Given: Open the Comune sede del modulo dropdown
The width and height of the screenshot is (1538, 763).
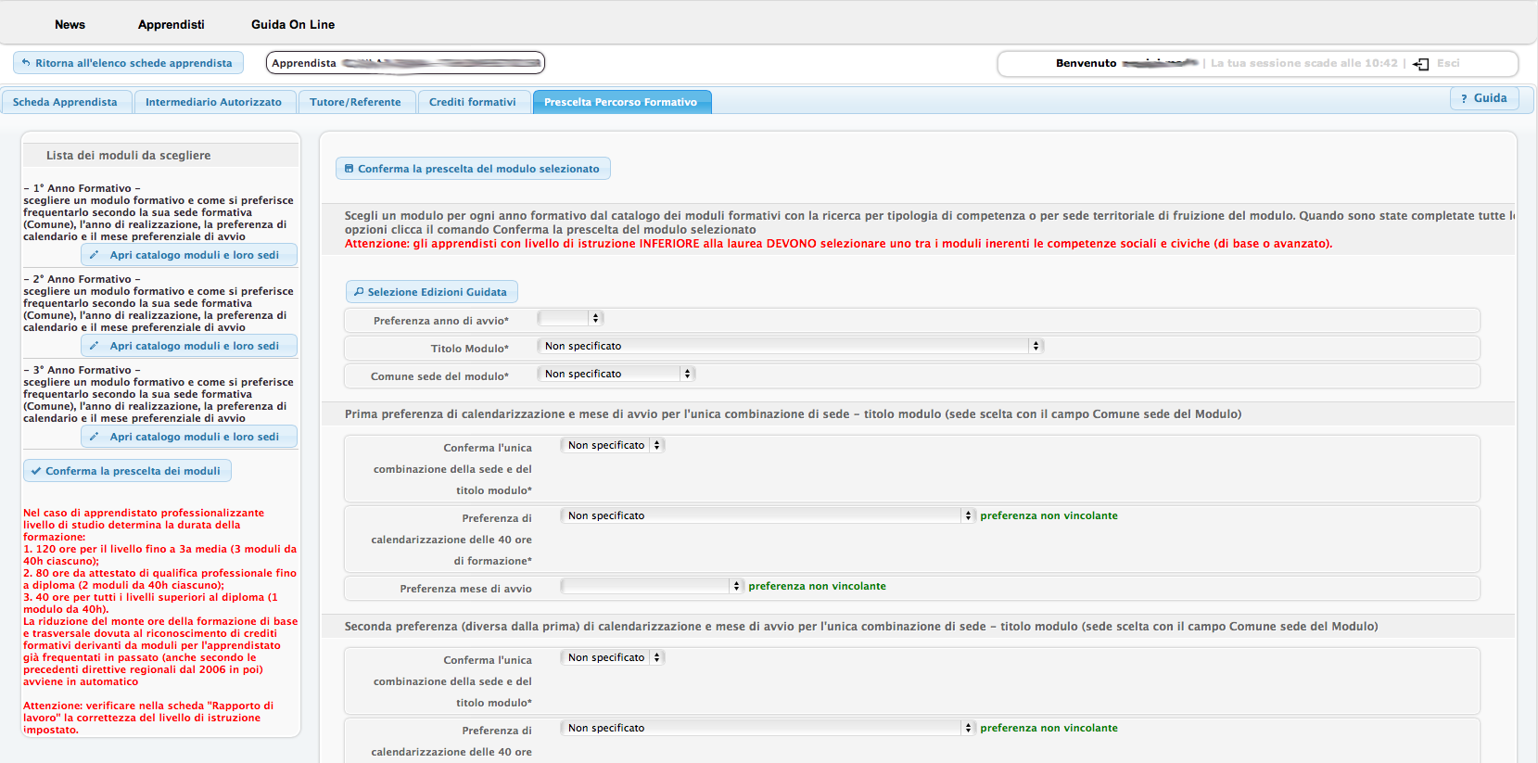Looking at the screenshot, I should [x=616, y=374].
